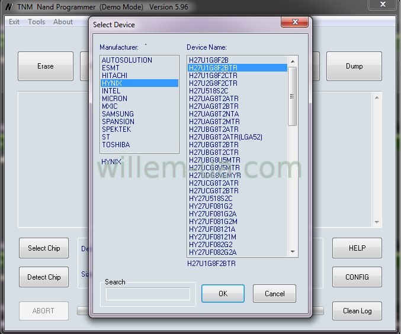Select manufacturer SAMSUNG
This screenshot has height=334, width=401.
pyautogui.click(x=140, y=114)
